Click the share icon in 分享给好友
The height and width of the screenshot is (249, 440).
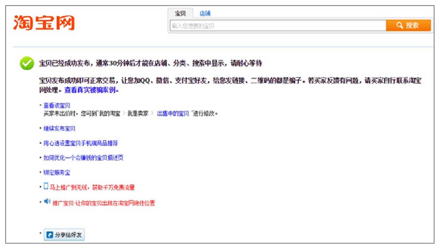tap(50, 235)
